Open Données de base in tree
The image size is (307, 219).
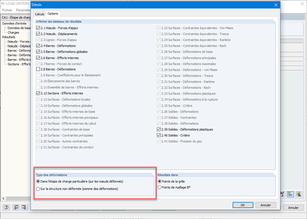(19, 28)
